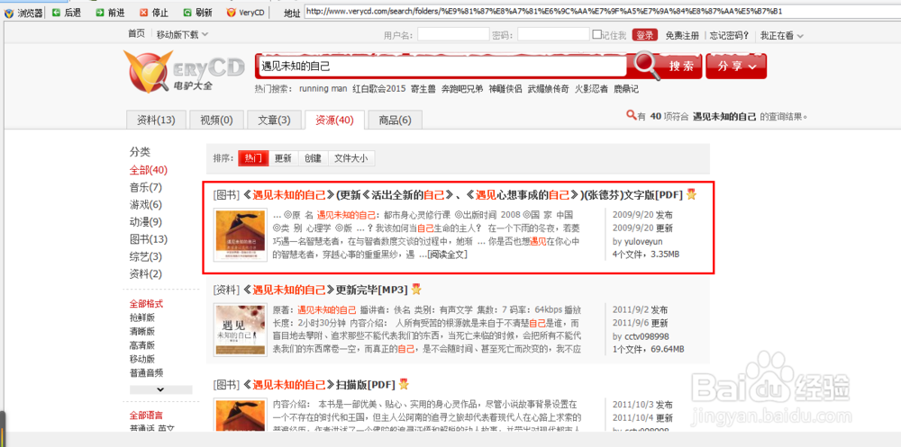Open the 文字版[PDF] book result title
This screenshot has height=447, width=901.
coord(463,195)
